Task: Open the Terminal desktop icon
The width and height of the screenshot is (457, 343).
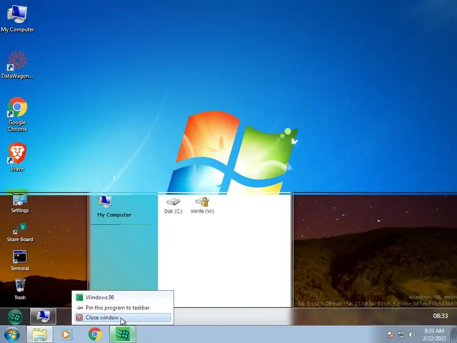Action: (20, 260)
